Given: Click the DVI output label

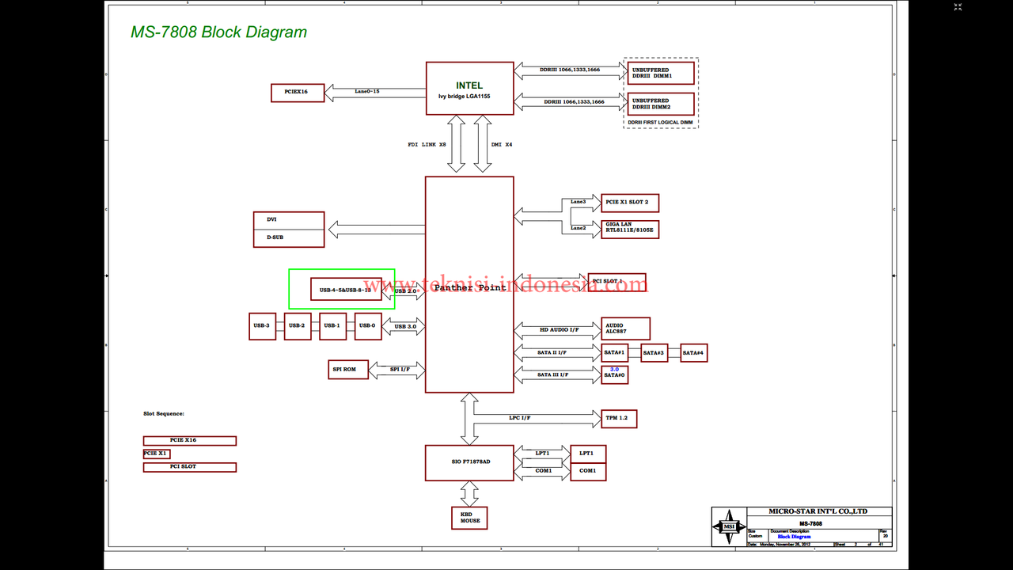Looking at the screenshot, I should click(271, 219).
